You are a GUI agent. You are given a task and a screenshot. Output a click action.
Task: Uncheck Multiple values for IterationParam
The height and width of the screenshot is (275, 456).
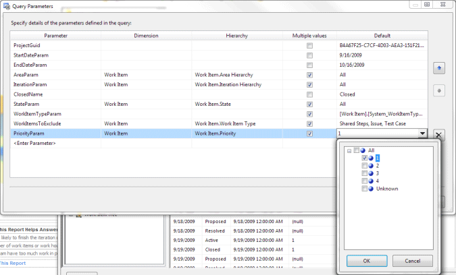[x=309, y=85]
